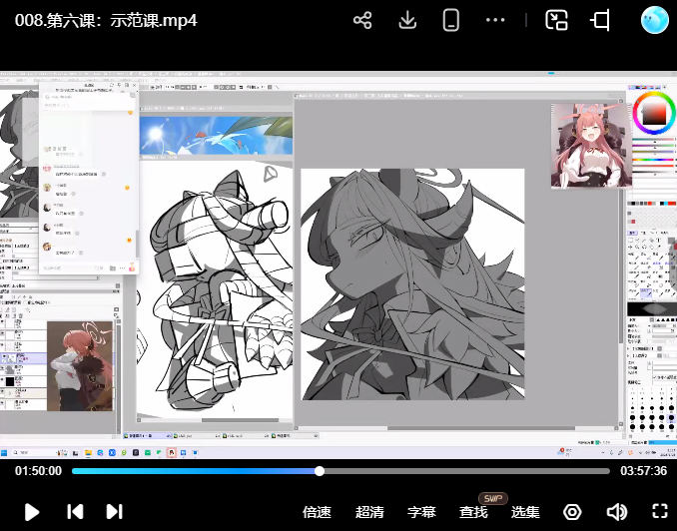The image size is (677, 531).
Task: Open the 倍速 playback speed menu
Action: pyautogui.click(x=317, y=512)
